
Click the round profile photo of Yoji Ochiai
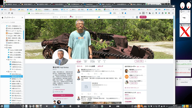pyautogui.click(x=61, y=57)
